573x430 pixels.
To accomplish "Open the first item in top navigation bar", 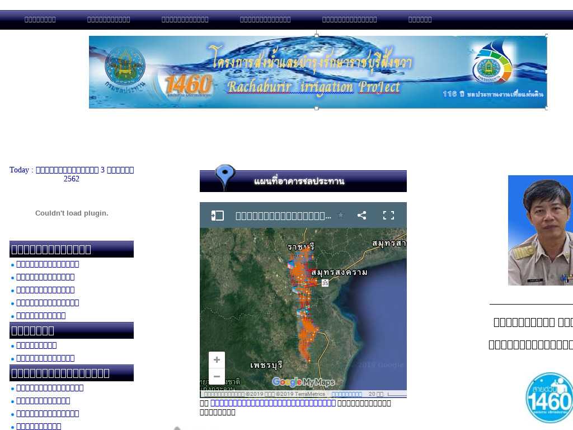I will coord(40,20).
